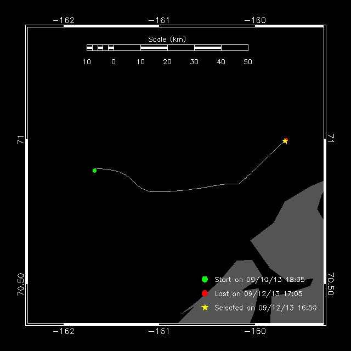Click the track bend where it turns northeast
The width and height of the screenshot is (351, 351).
pyautogui.click(x=239, y=184)
